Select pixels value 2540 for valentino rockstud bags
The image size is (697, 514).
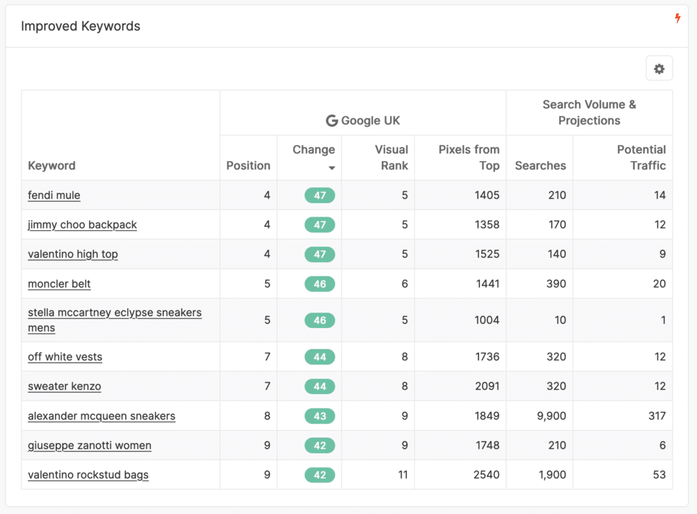click(486, 475)
